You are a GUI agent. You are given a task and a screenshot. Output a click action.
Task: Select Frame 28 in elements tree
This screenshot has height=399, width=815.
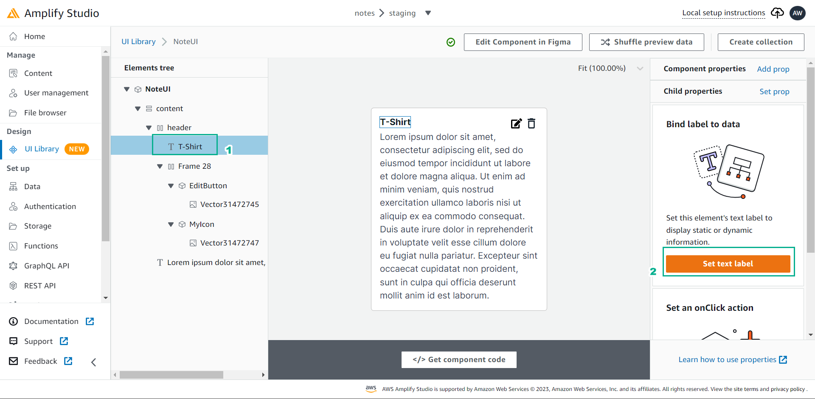(x=194, y=166)
